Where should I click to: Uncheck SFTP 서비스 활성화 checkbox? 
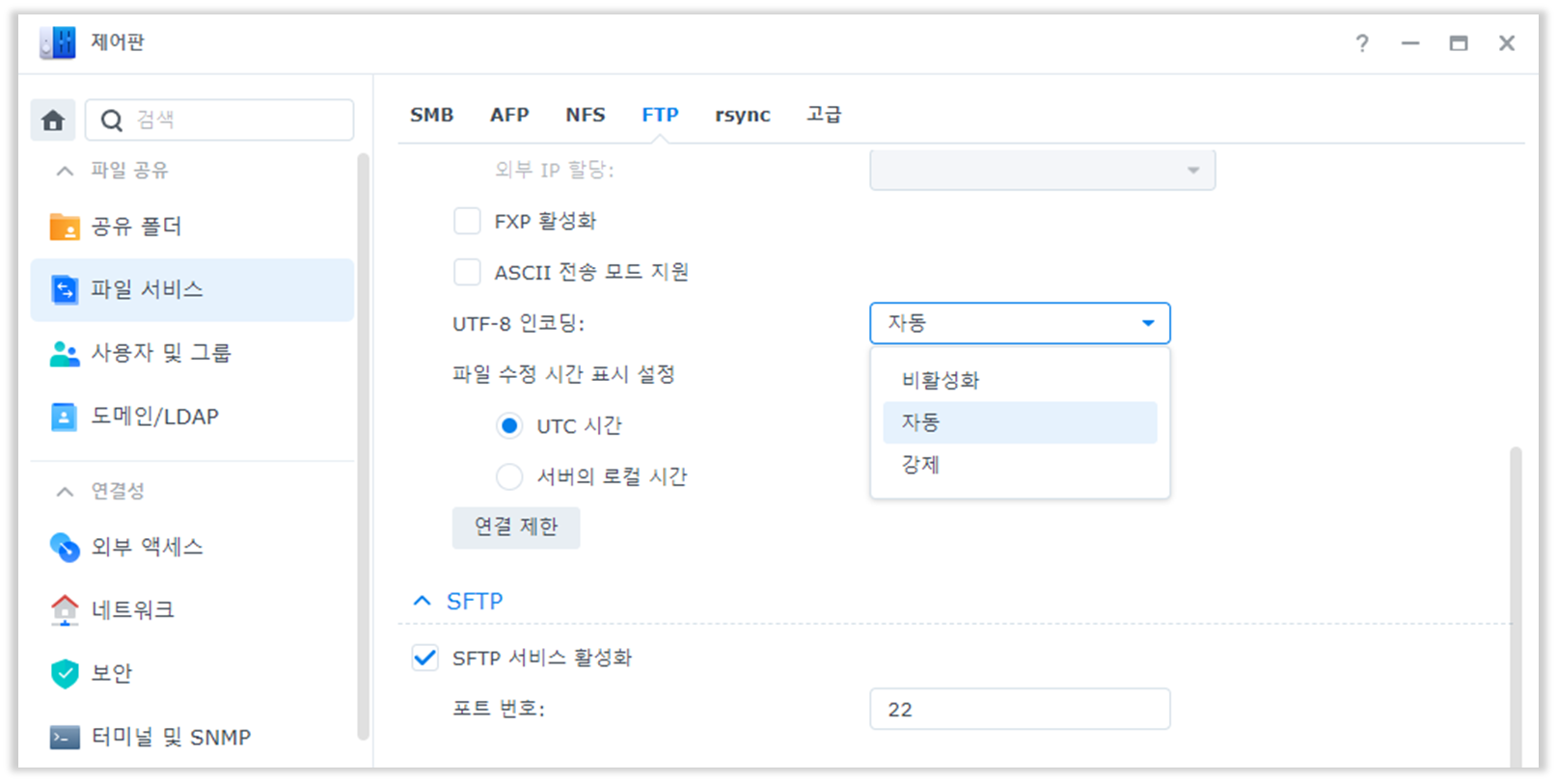tap(425, 658)
